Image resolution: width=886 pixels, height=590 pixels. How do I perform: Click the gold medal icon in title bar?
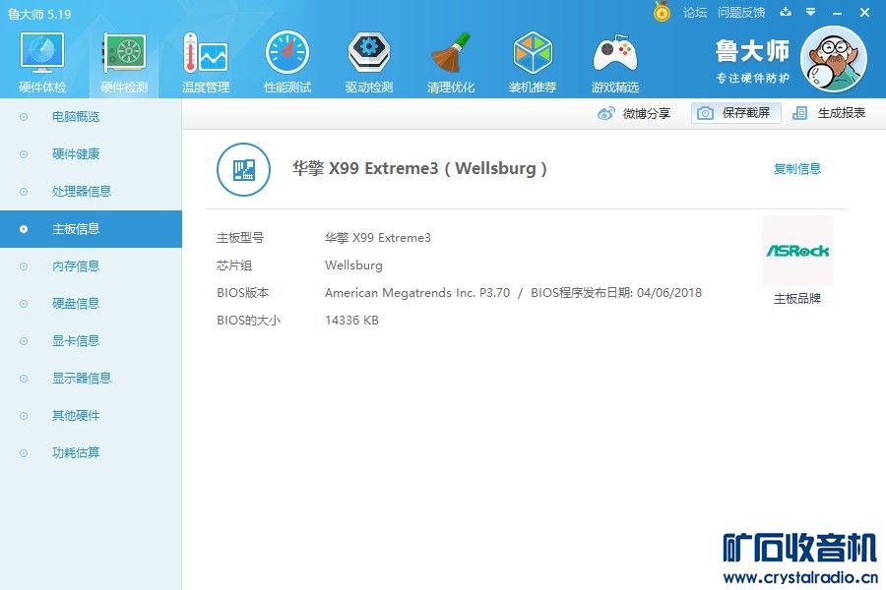tap(662, 11)
